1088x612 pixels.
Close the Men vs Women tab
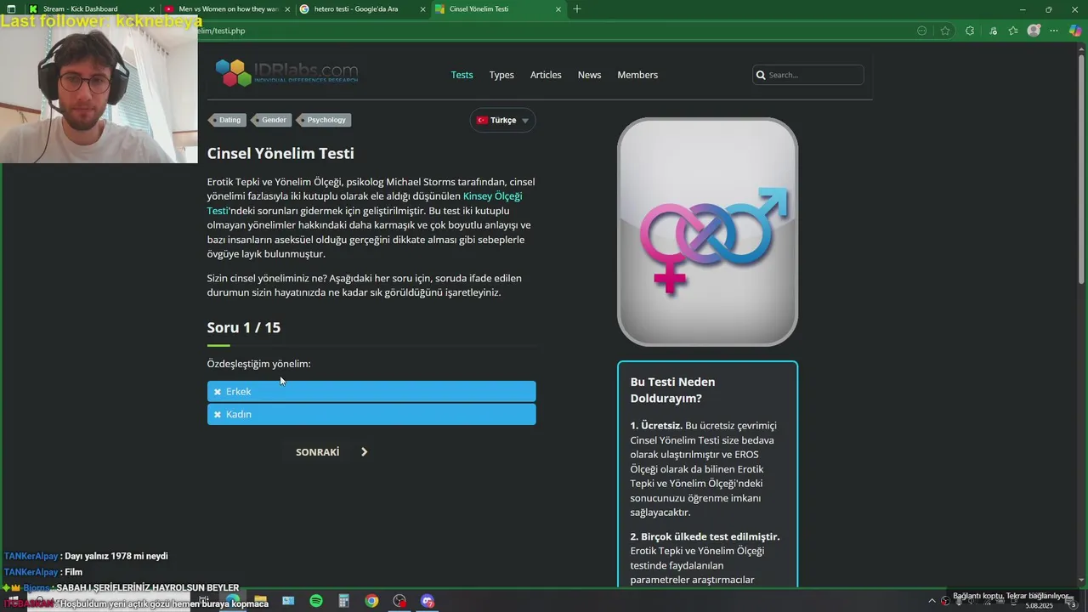click(287, 9)
